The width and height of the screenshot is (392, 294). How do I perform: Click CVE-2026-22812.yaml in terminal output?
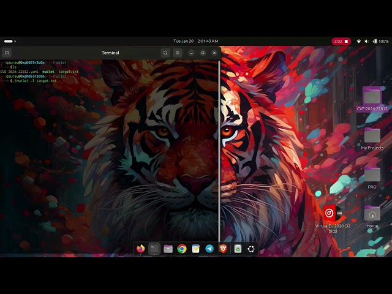coord(19,72)
